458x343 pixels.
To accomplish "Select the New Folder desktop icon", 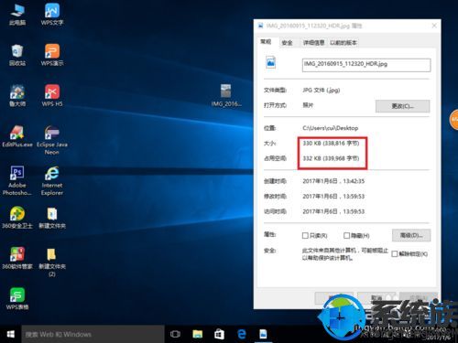I will pyautogui.click(x=52, y=218).
